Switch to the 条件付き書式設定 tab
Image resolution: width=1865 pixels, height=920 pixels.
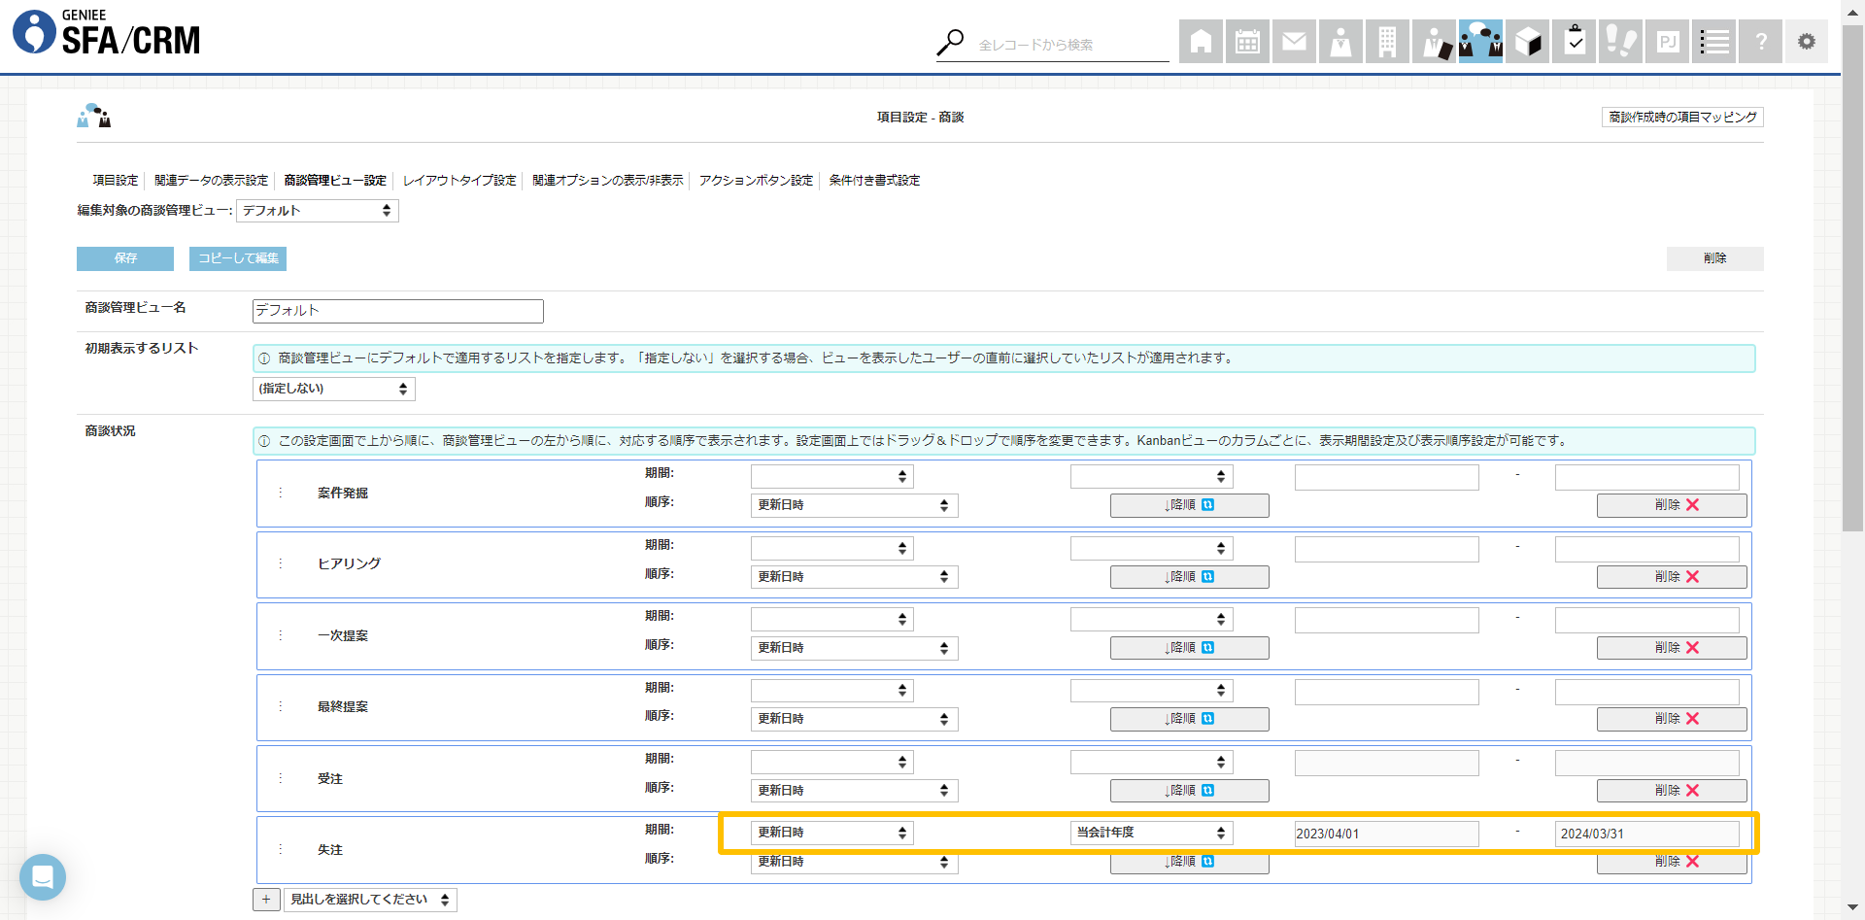pyautogui.click(x=874, y=181)
